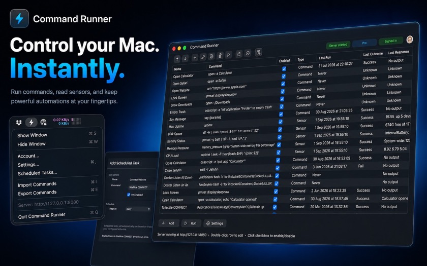Click the clock scheduled tasks toolbar icon
427x266 pixels.
click(248, 53)
